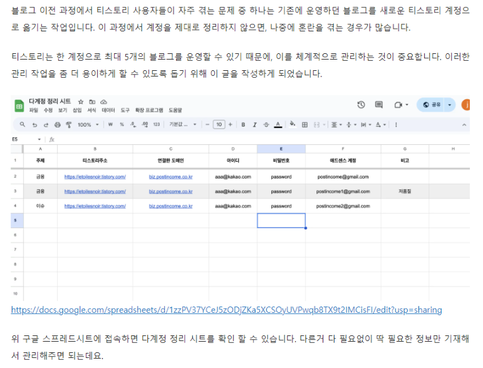Open the docs.google.com spreadsheet sharing link
483x368 pixels.
226,310
